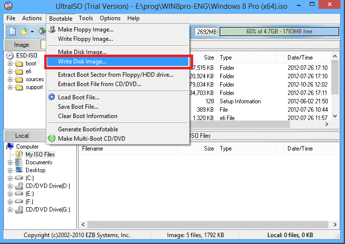Click the efi folder icon
This screenshot has height=244, width=345.
pyautogui.click(x=19, y=71)
